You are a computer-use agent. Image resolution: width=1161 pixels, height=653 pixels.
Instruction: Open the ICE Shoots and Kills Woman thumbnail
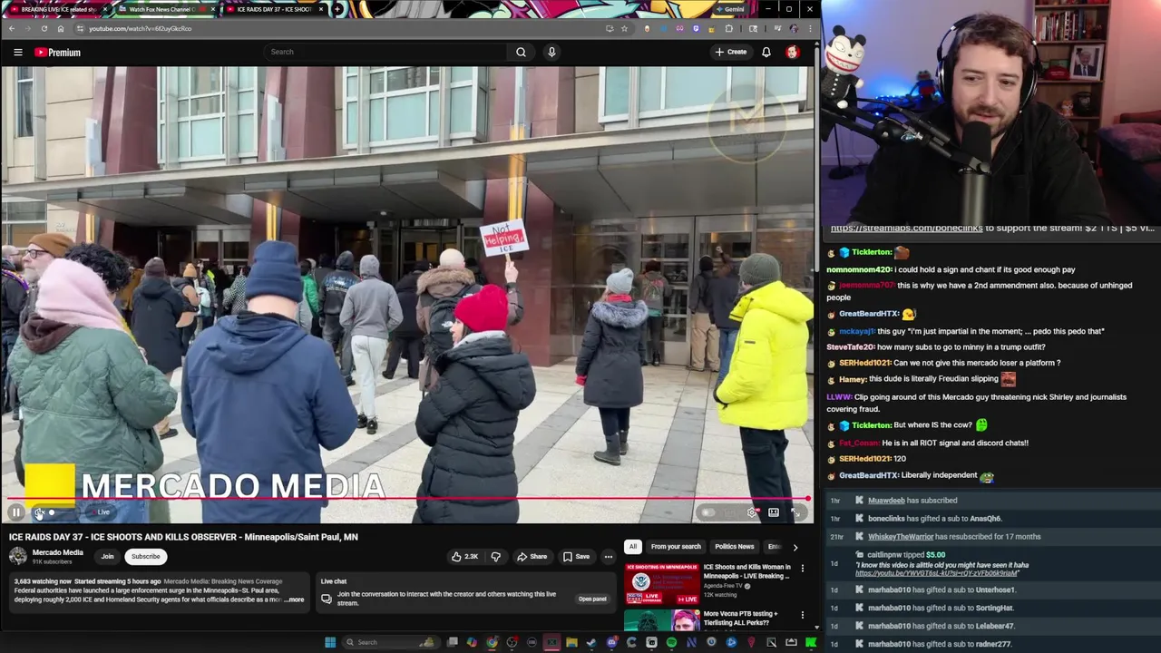click(x=662, y=584)
